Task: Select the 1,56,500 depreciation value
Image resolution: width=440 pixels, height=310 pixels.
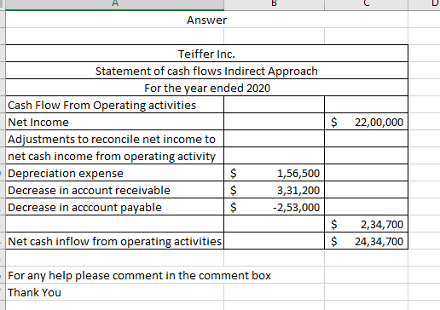Action: pyautogui.click(x=275, y=173)
